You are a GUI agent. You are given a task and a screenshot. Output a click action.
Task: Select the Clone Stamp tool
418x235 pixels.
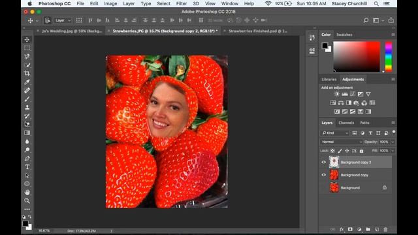[x=27, y=107]
